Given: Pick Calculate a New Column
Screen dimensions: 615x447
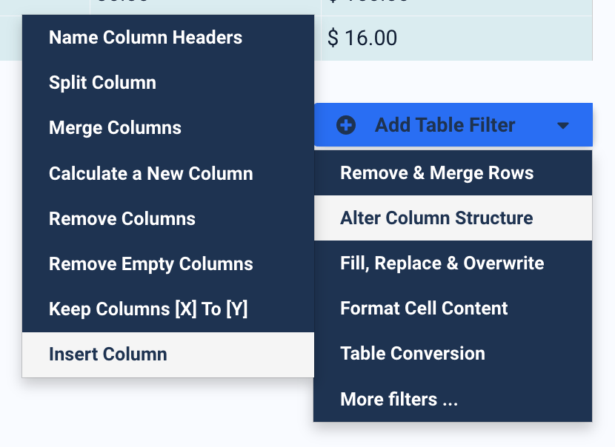Looking at the screenshot, I should coord(150,173).
